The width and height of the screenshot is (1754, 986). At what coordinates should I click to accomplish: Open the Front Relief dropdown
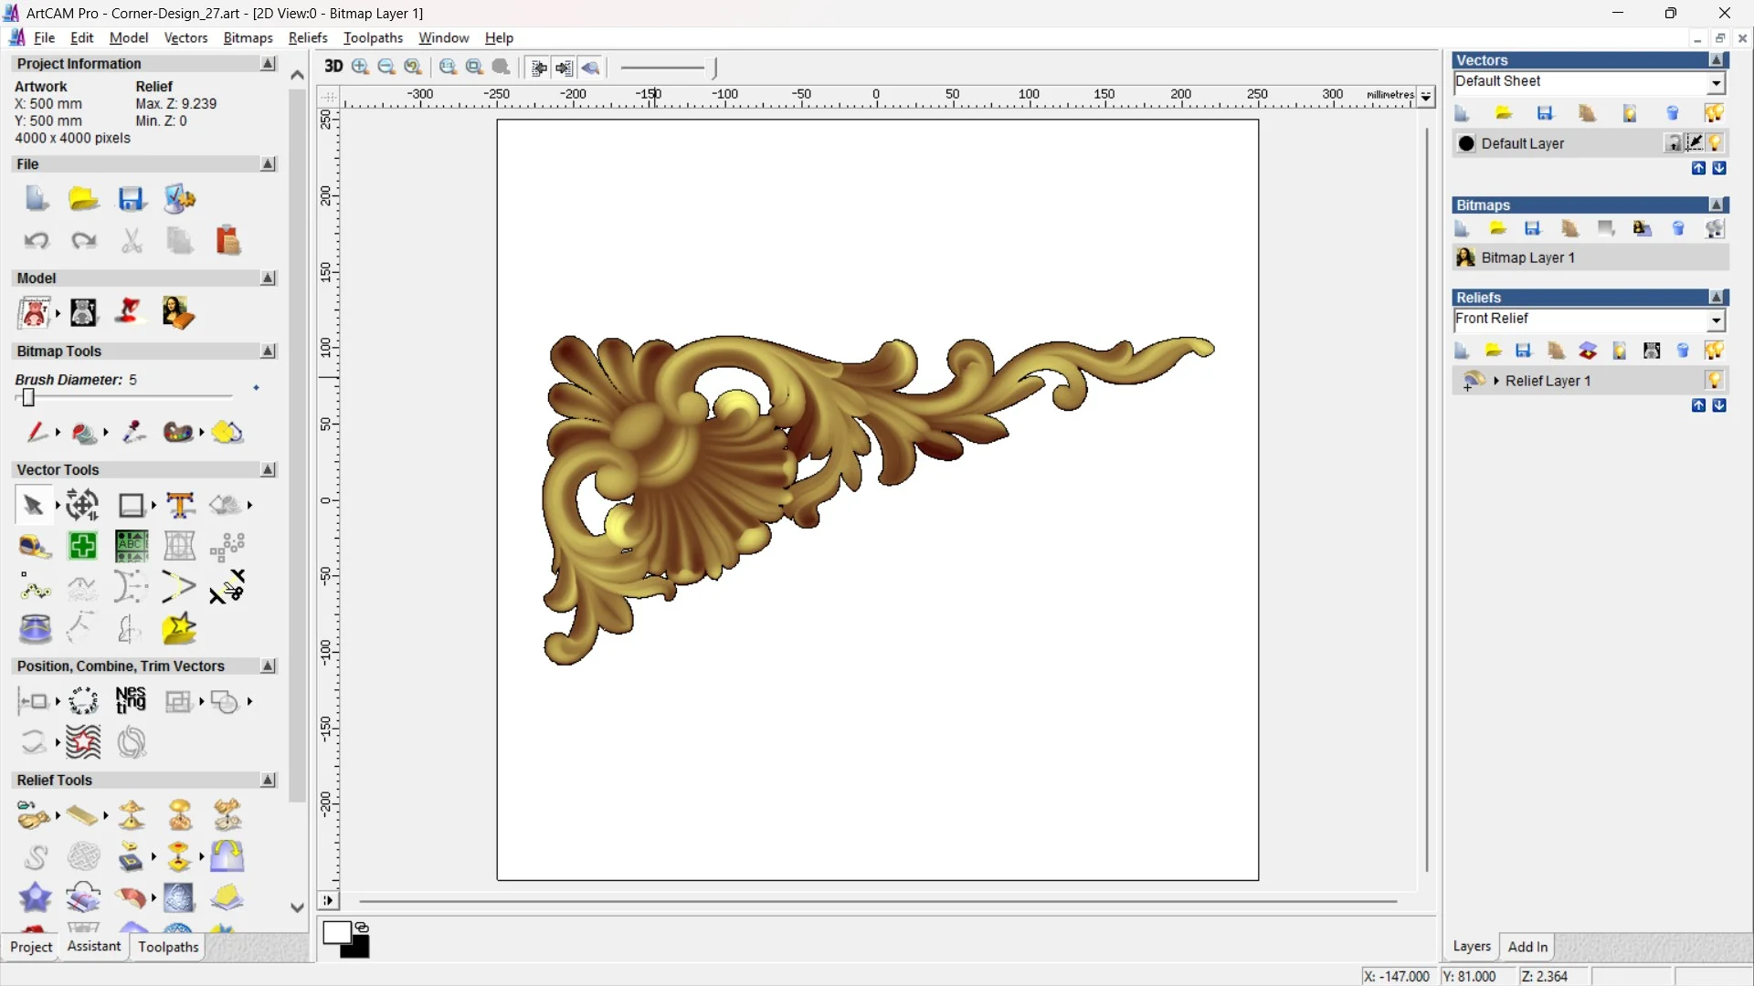click(x=1717, y=320)
